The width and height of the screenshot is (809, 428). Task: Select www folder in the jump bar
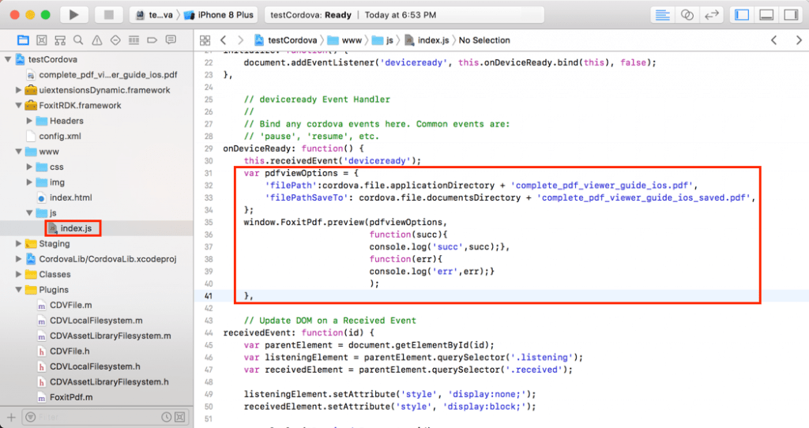(x=345, y=40)
